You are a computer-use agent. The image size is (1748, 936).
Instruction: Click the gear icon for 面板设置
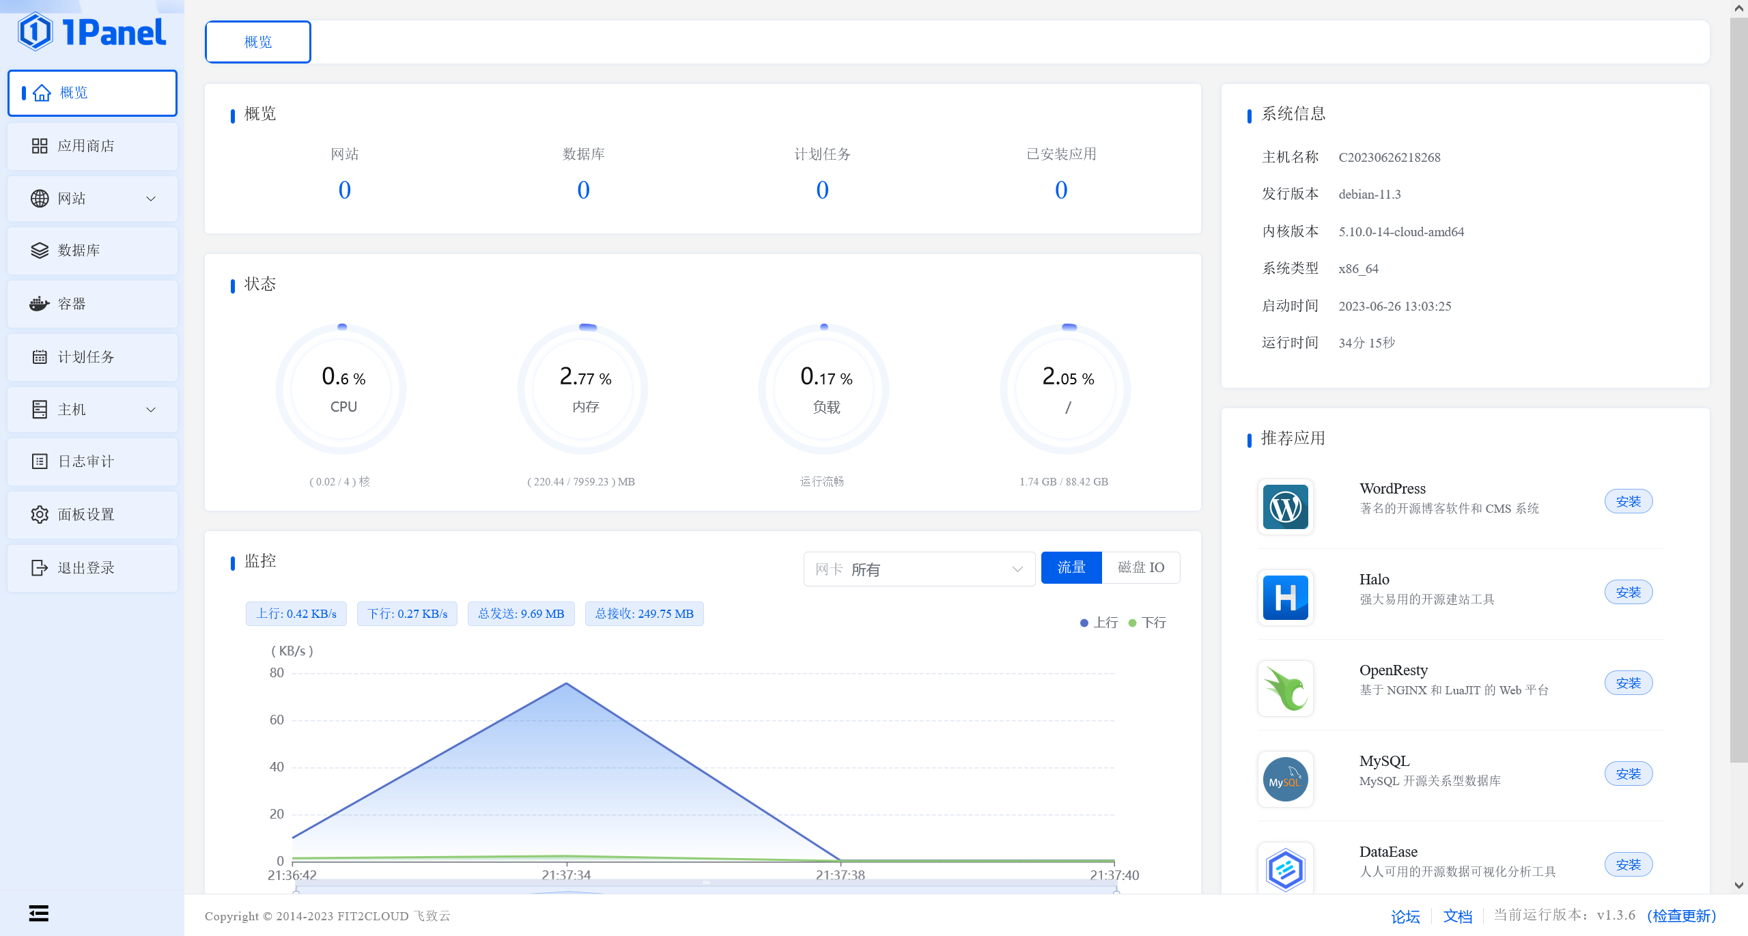pos(40,515)
